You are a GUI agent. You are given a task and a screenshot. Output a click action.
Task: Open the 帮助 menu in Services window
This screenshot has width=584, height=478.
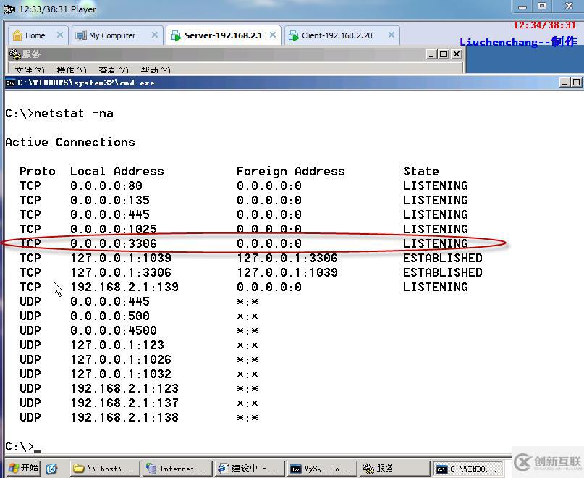click(156, 70)
